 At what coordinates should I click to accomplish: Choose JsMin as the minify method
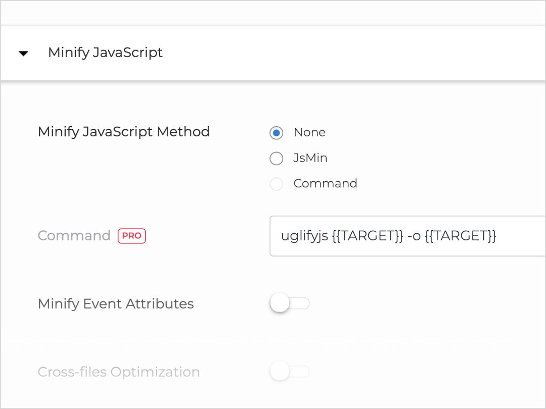click(276, 158)
